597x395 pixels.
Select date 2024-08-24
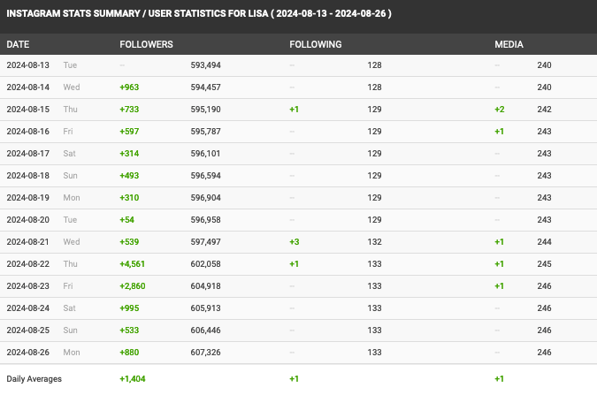point(27,308)
